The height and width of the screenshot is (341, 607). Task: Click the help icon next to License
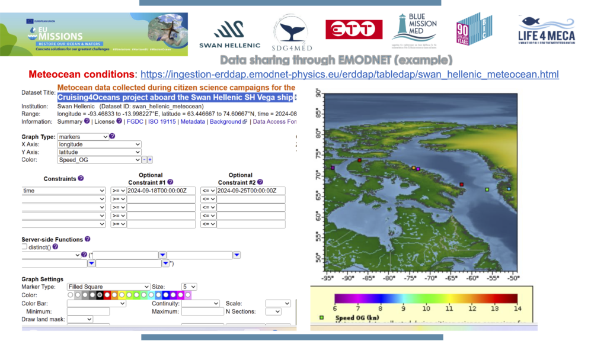[x=119, y=121]
